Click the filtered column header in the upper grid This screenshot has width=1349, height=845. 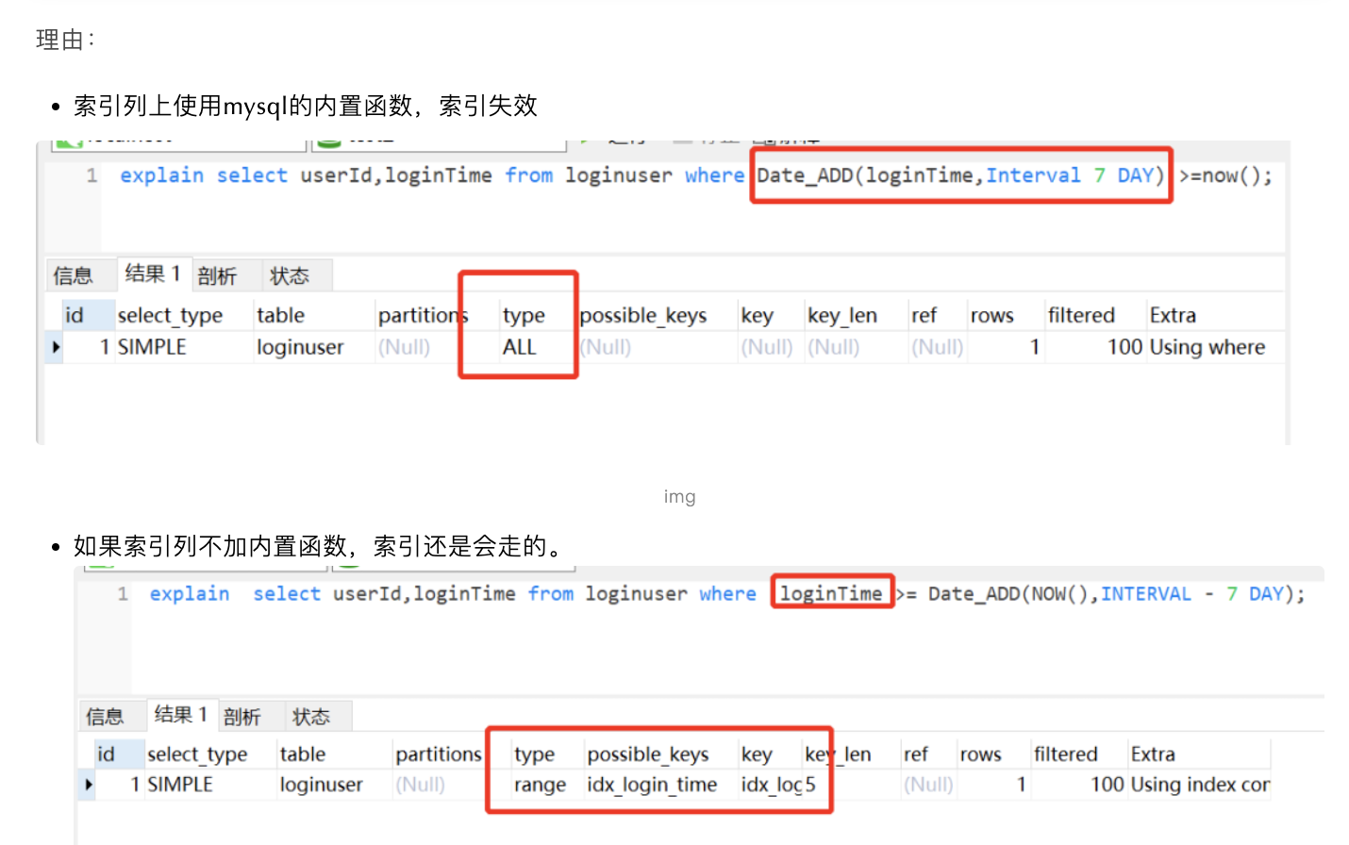[x=1081, y=315]
